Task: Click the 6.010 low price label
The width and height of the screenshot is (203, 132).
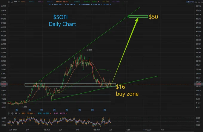Action: pos(24,107)
